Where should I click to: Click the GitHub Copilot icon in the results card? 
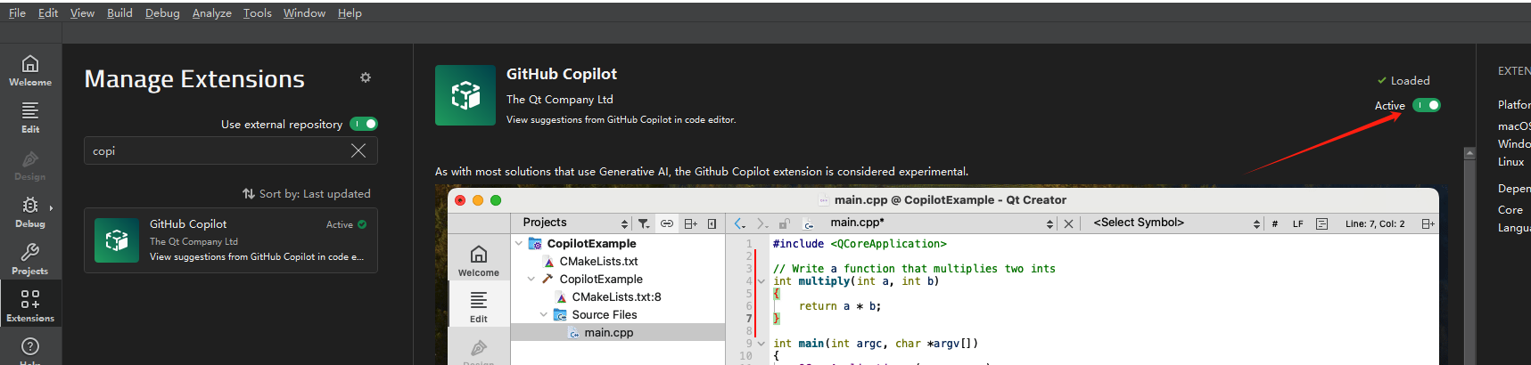pyautogui.click(x=117, y=240)
